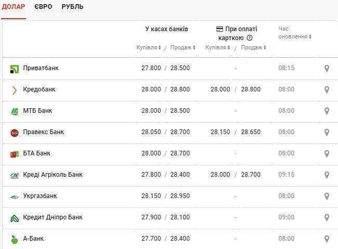Open the БТА Банк link

(36, 153)
